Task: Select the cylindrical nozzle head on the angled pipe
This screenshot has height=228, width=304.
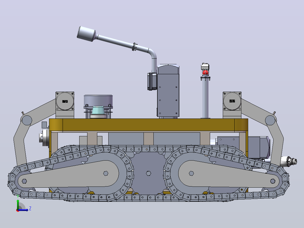Action: coord(87,34)
